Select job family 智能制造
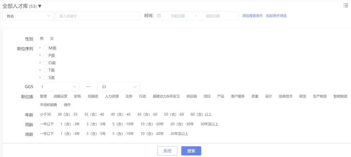351x157 pixels. [340, 96]
